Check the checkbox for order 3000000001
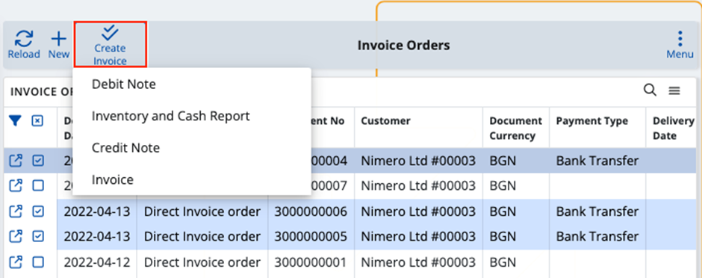 (38, 262)
